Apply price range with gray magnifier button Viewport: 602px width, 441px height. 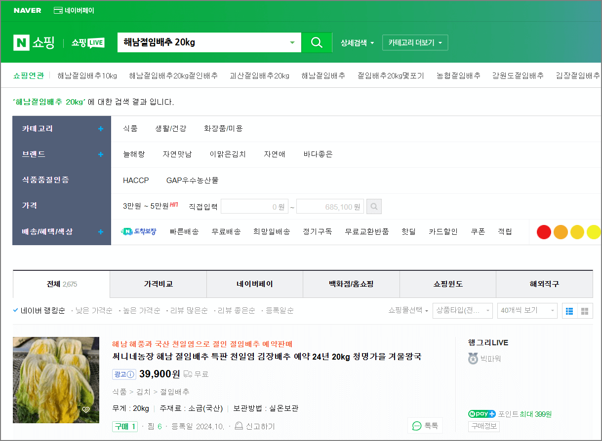coord(374,207)
